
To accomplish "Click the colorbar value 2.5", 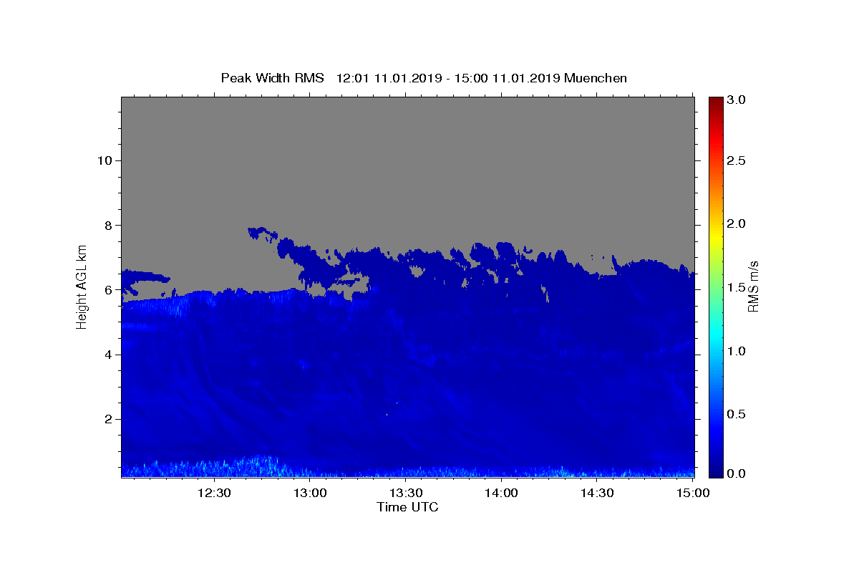I will (738, 160).
